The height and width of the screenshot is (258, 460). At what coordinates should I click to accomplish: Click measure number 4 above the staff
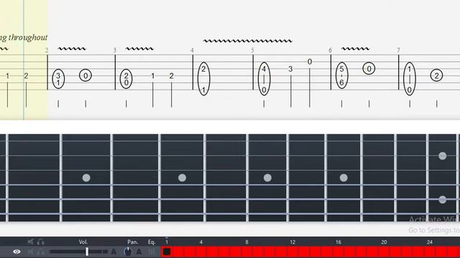(x=192, y=50)
